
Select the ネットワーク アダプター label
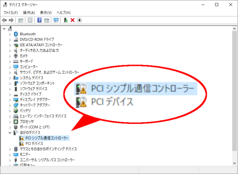click(35, 105)
